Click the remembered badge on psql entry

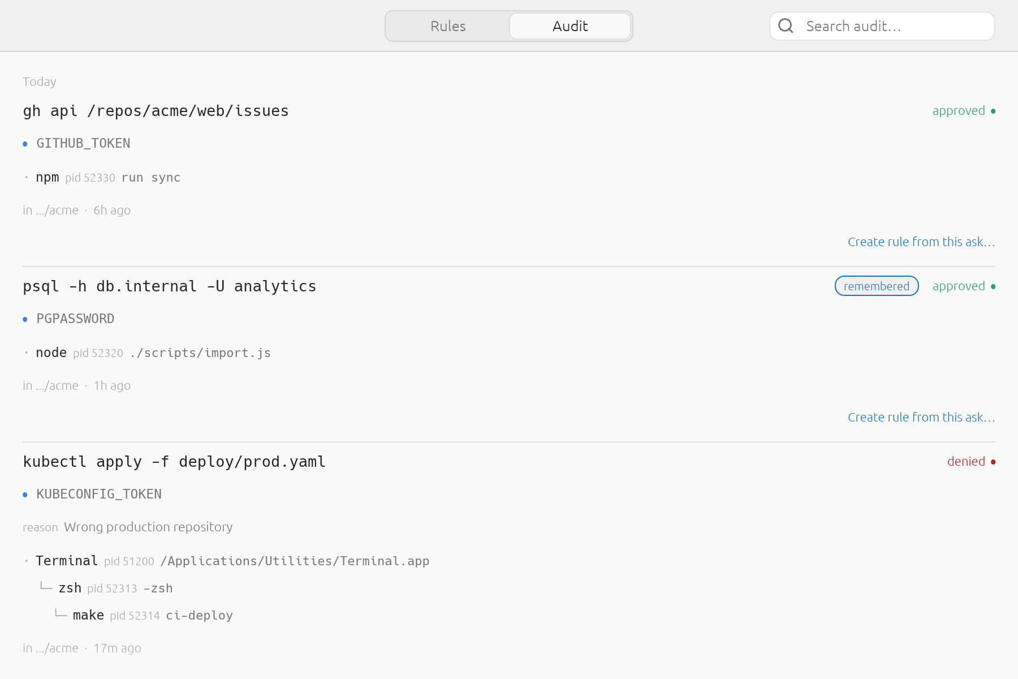(877, 286)
